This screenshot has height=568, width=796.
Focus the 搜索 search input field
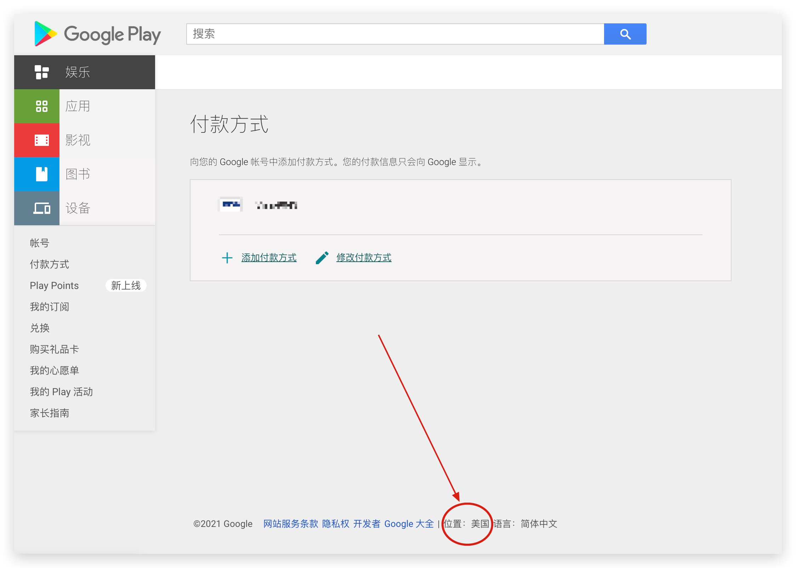point(395,34)
